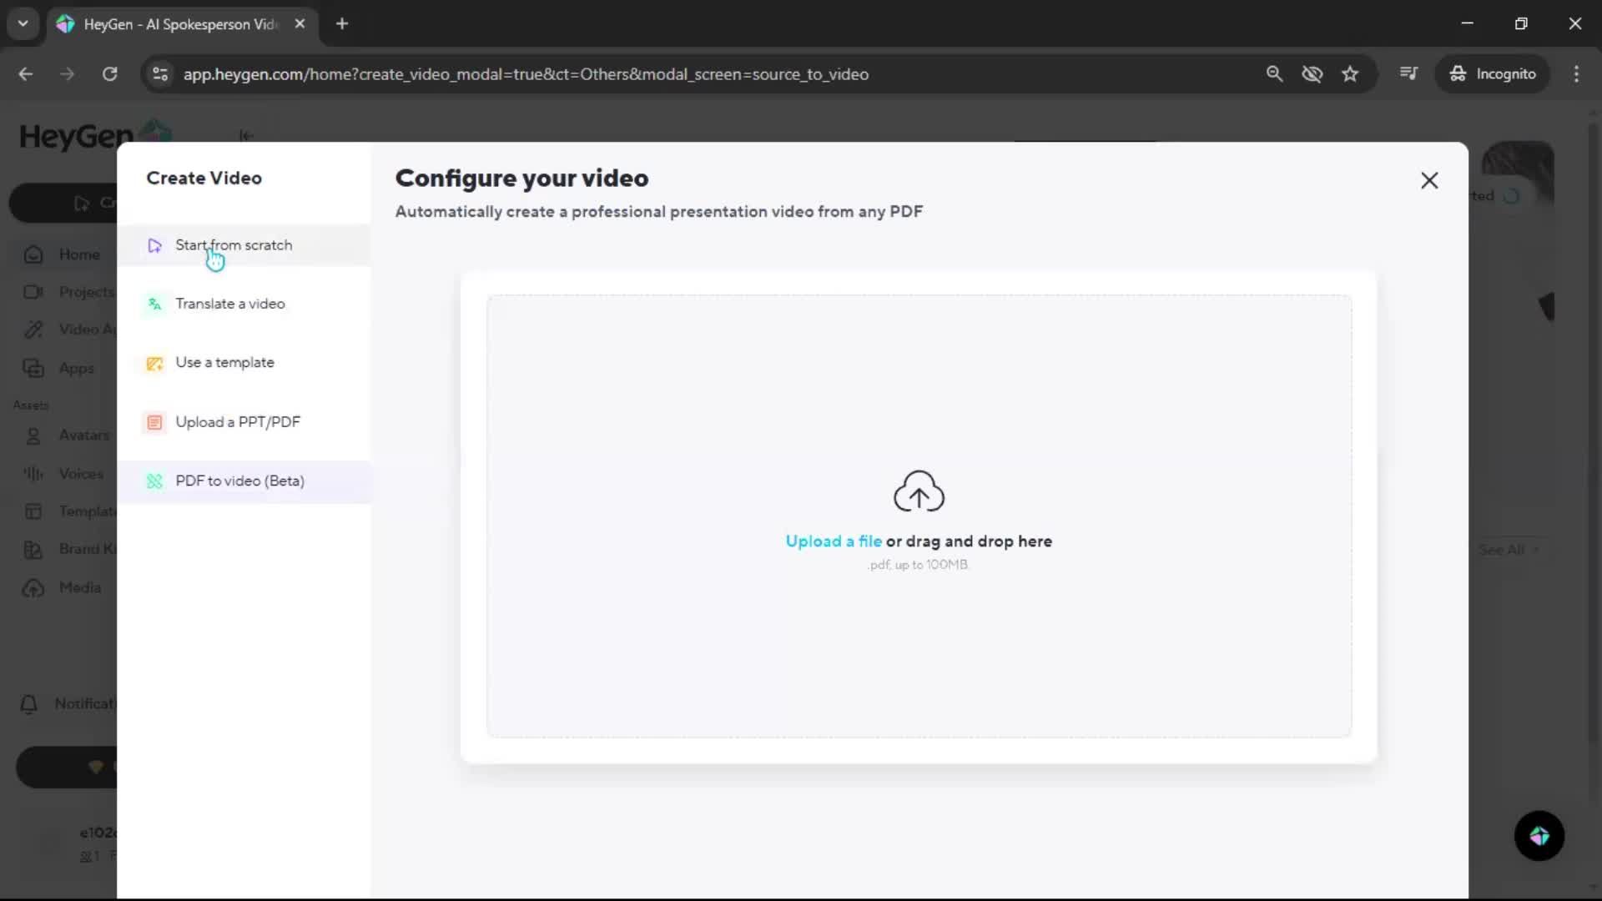Select PDF to video (Beta) option

coord(239,481)
